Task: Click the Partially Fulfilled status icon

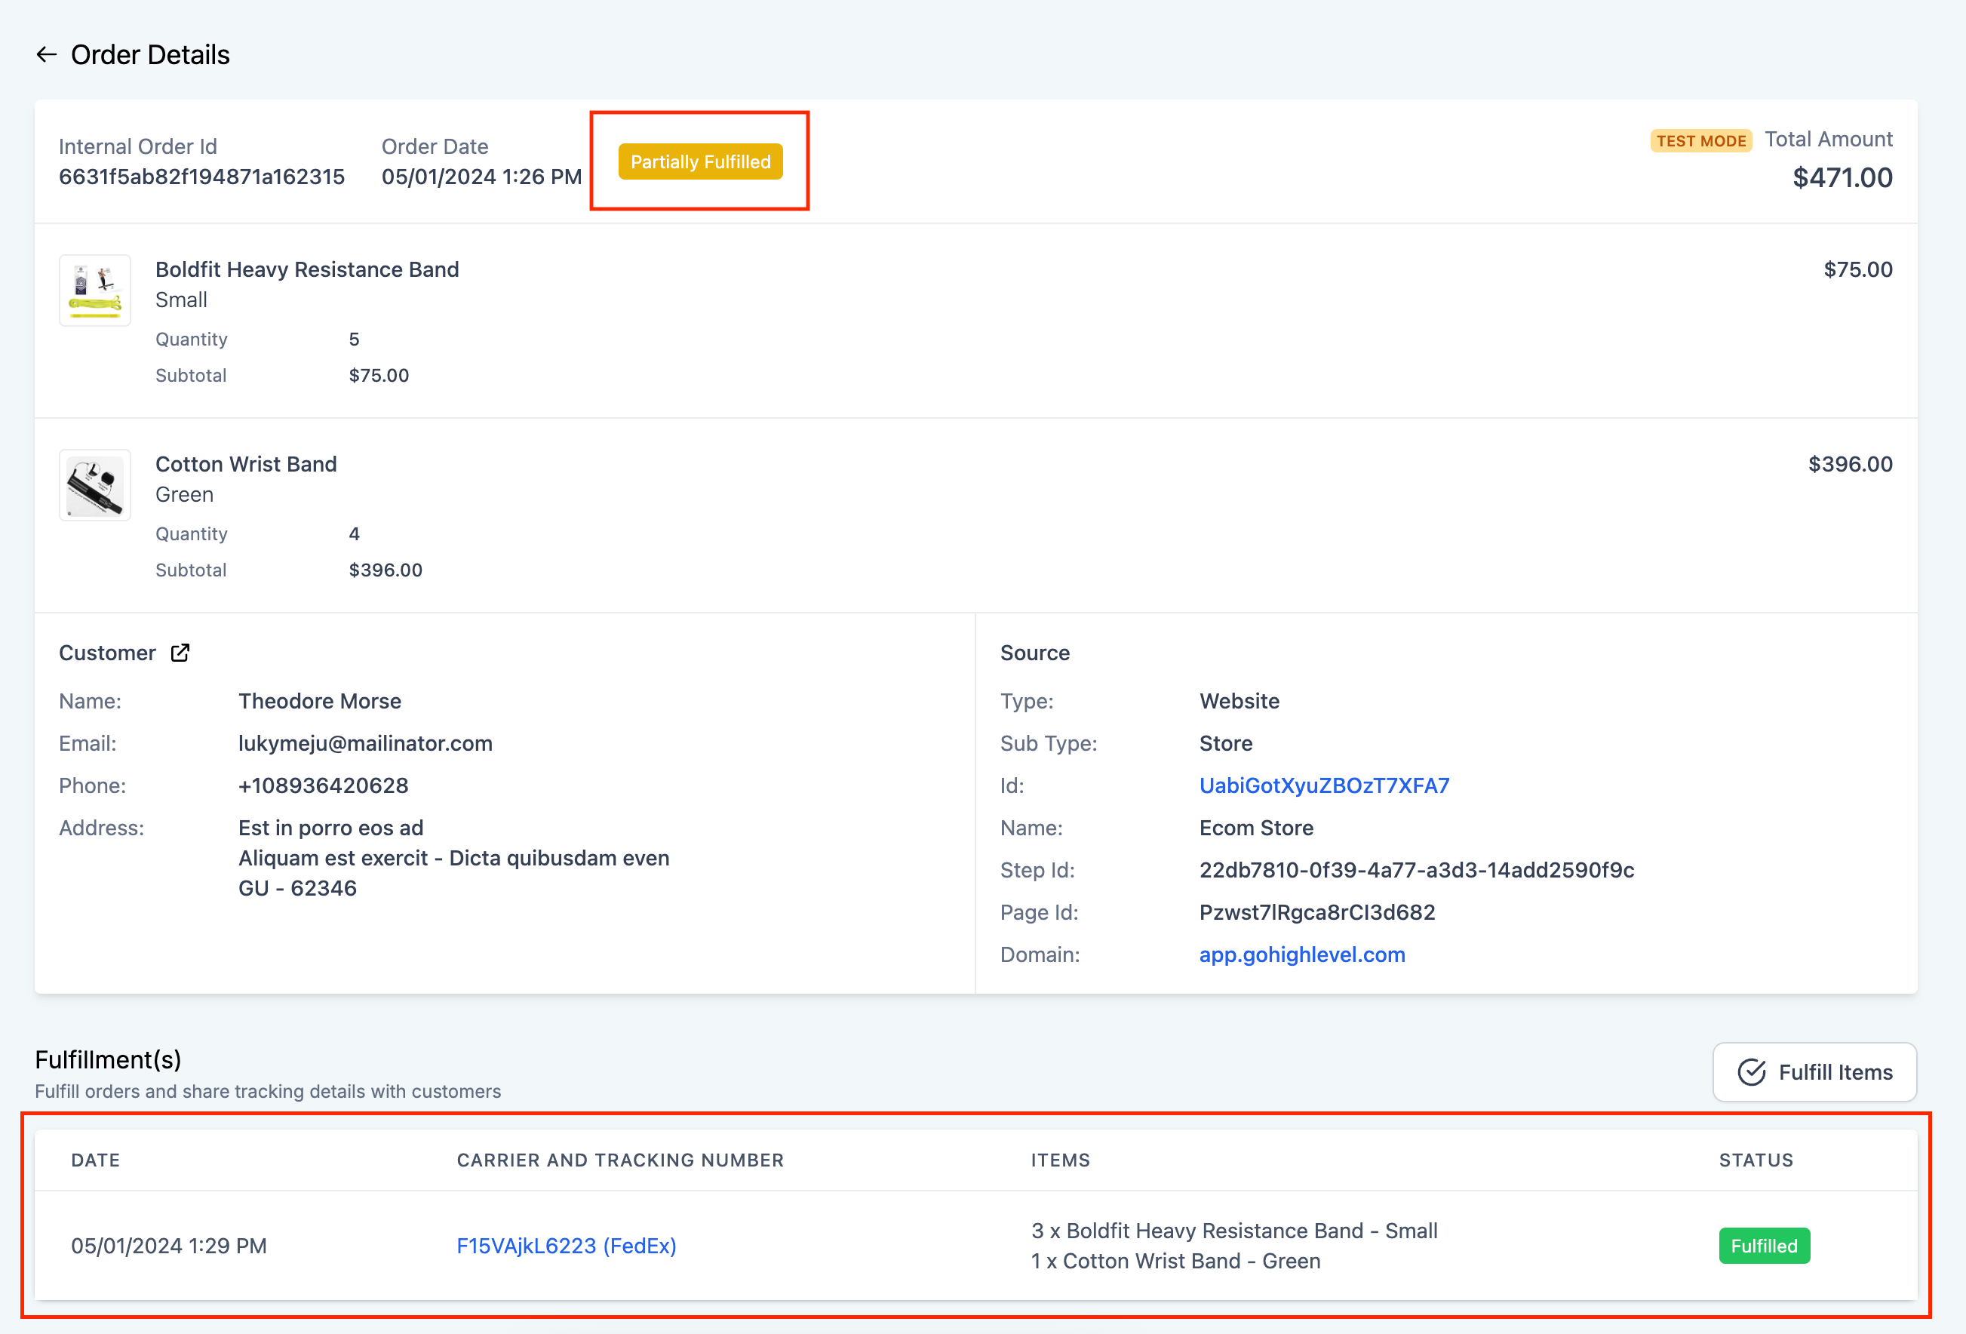Action: [x=701, y=161]
